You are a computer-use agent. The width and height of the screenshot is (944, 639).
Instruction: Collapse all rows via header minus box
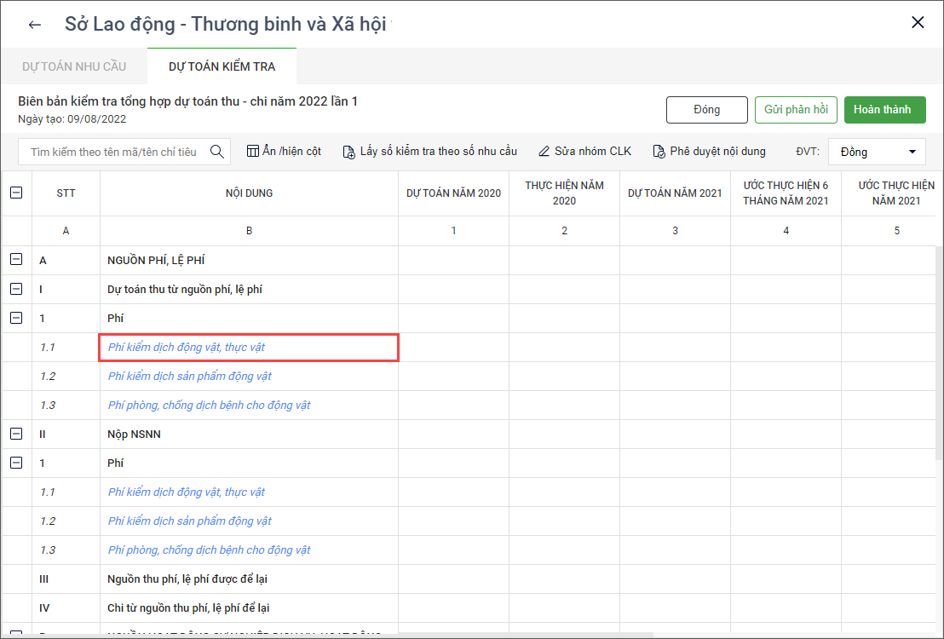coord(16,193)
